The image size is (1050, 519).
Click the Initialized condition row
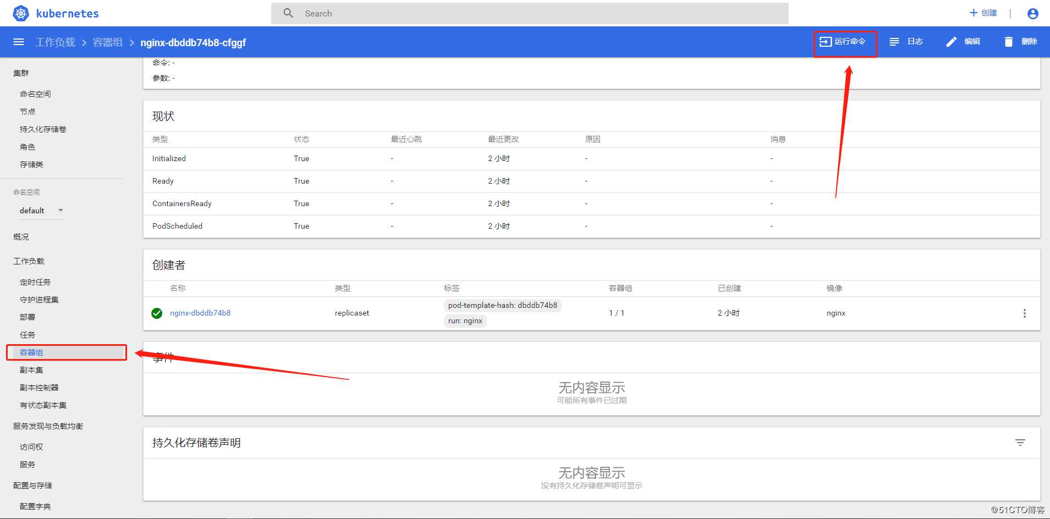coord(591,158)
